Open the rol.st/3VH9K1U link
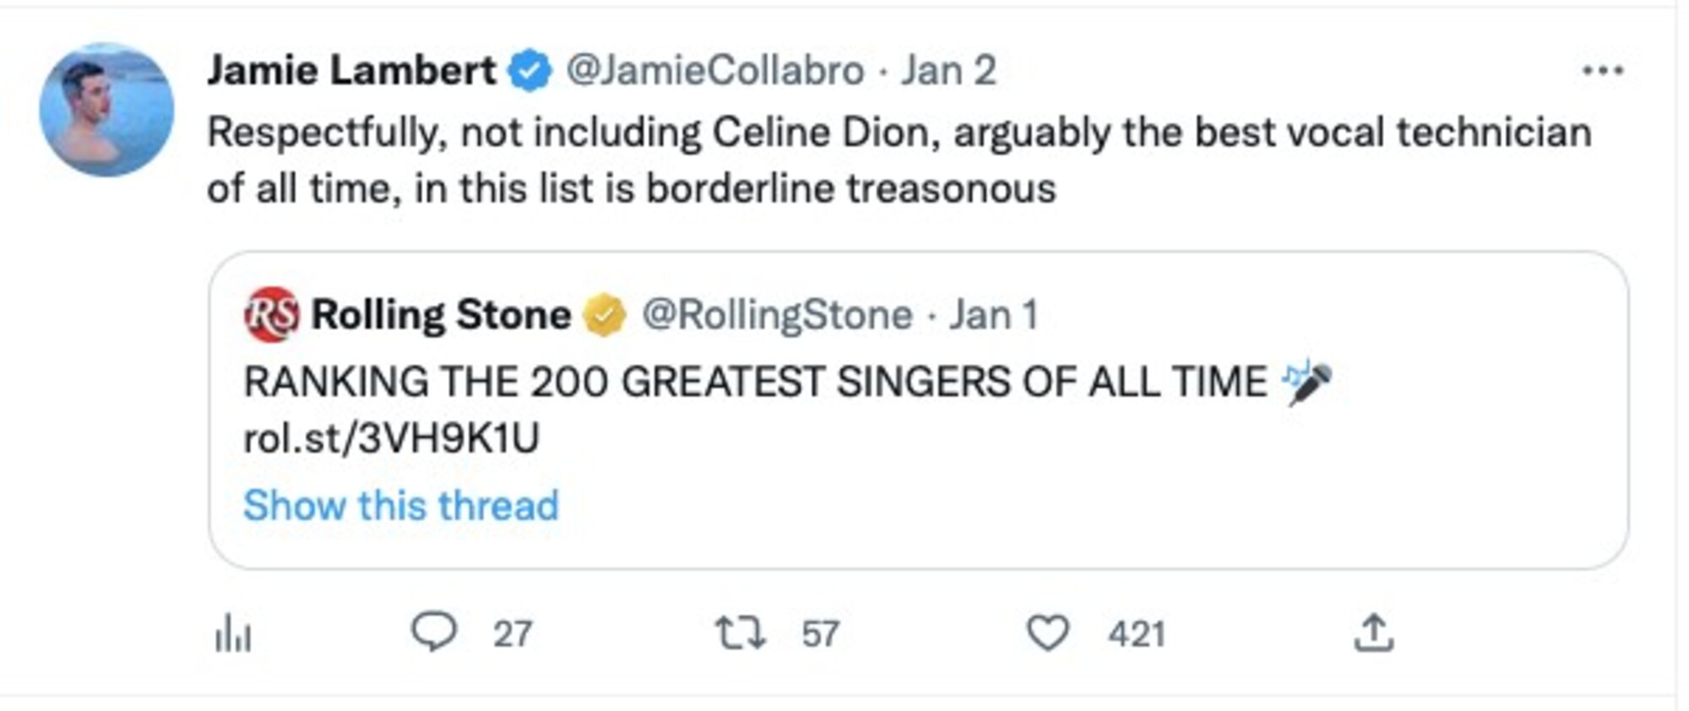The image size is (1689, 711). (x=391, y=438)
